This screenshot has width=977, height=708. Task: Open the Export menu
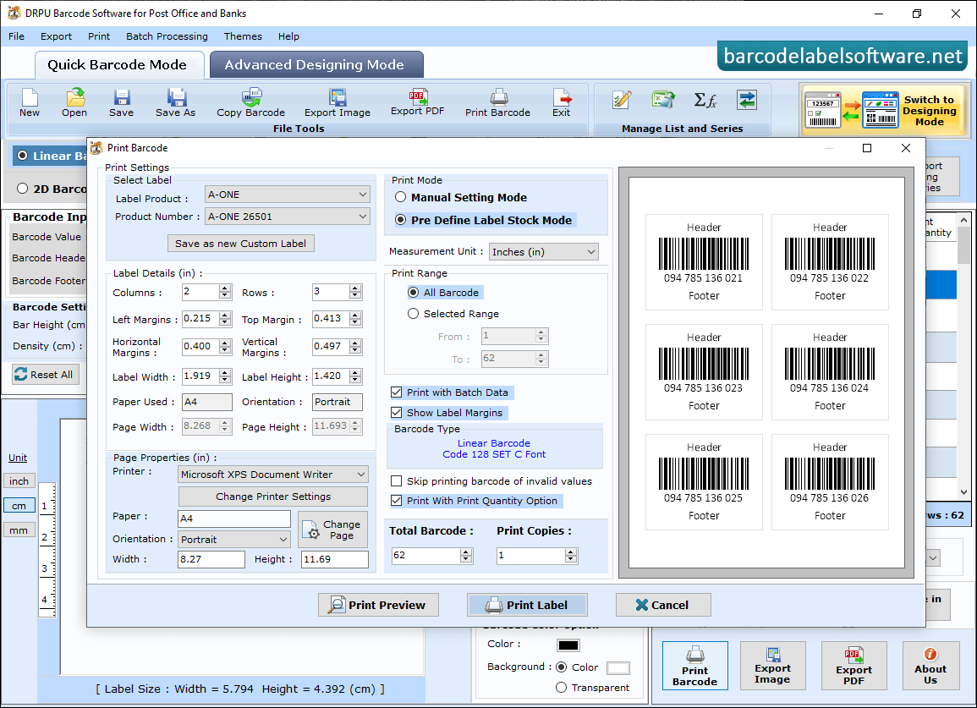[56, 36]
